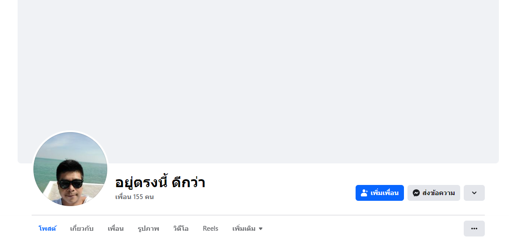Open the เพื่อน 155 คน friends count
Image resolution: width=509 pixels, height=240 pixels.
pyautogui.click(x=135, y=197)
